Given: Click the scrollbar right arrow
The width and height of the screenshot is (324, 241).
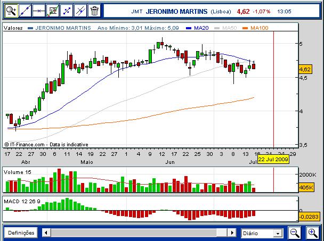Looking at the screenshot, I should 232,233.
